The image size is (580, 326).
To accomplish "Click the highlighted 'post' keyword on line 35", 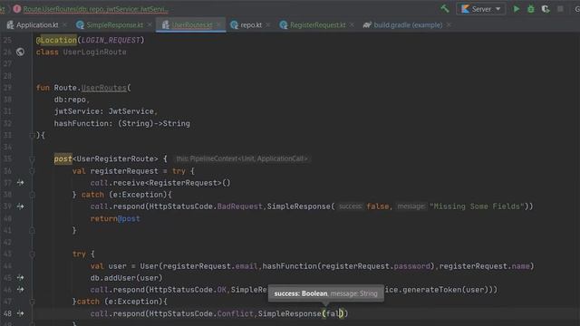I will click(63, 159).
